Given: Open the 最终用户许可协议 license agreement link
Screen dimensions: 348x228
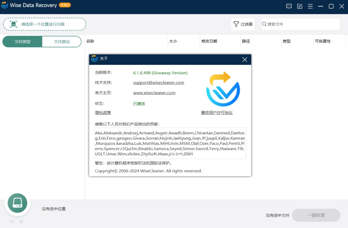Looking at the screenshot, I should coord(216,112).
